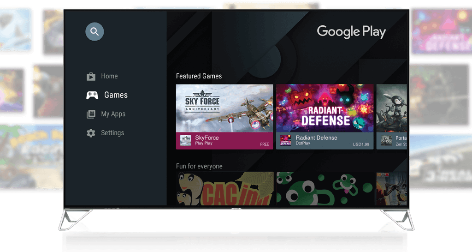
Task: Click the small SkyForce app icon
Action: click(185, 140)
